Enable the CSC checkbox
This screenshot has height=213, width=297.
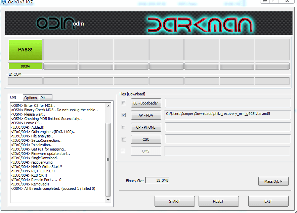(x=124, y=139)
